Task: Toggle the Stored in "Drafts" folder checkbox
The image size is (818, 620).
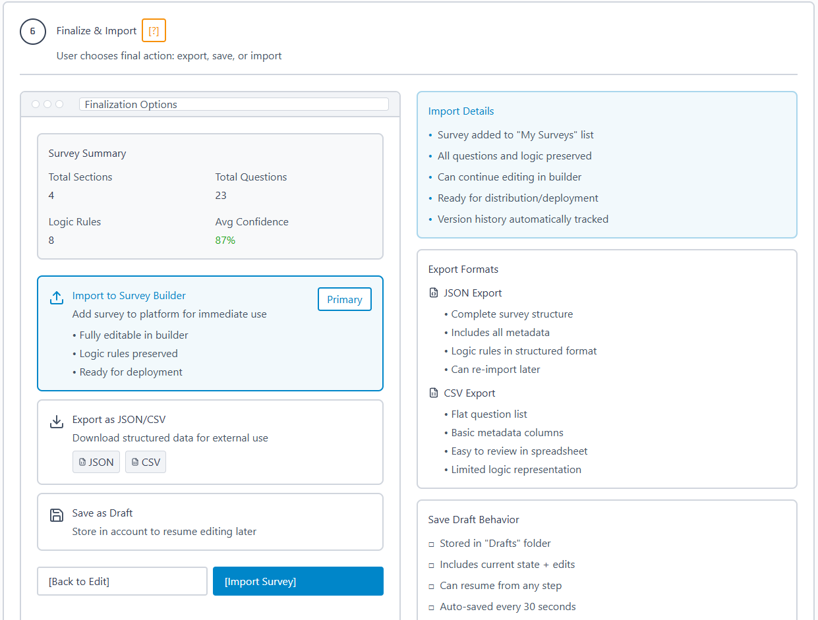Action: (432, 544)
